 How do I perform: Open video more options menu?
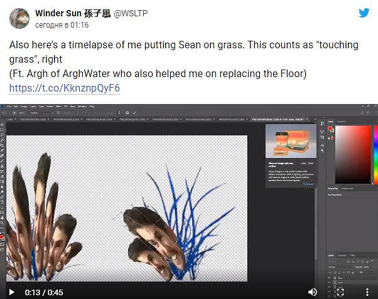pyautogui.click(x=367, y=291)
